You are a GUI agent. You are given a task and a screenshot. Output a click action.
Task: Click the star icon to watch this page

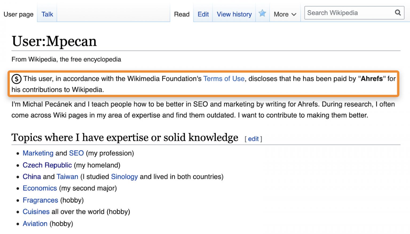tap(262, 13)
